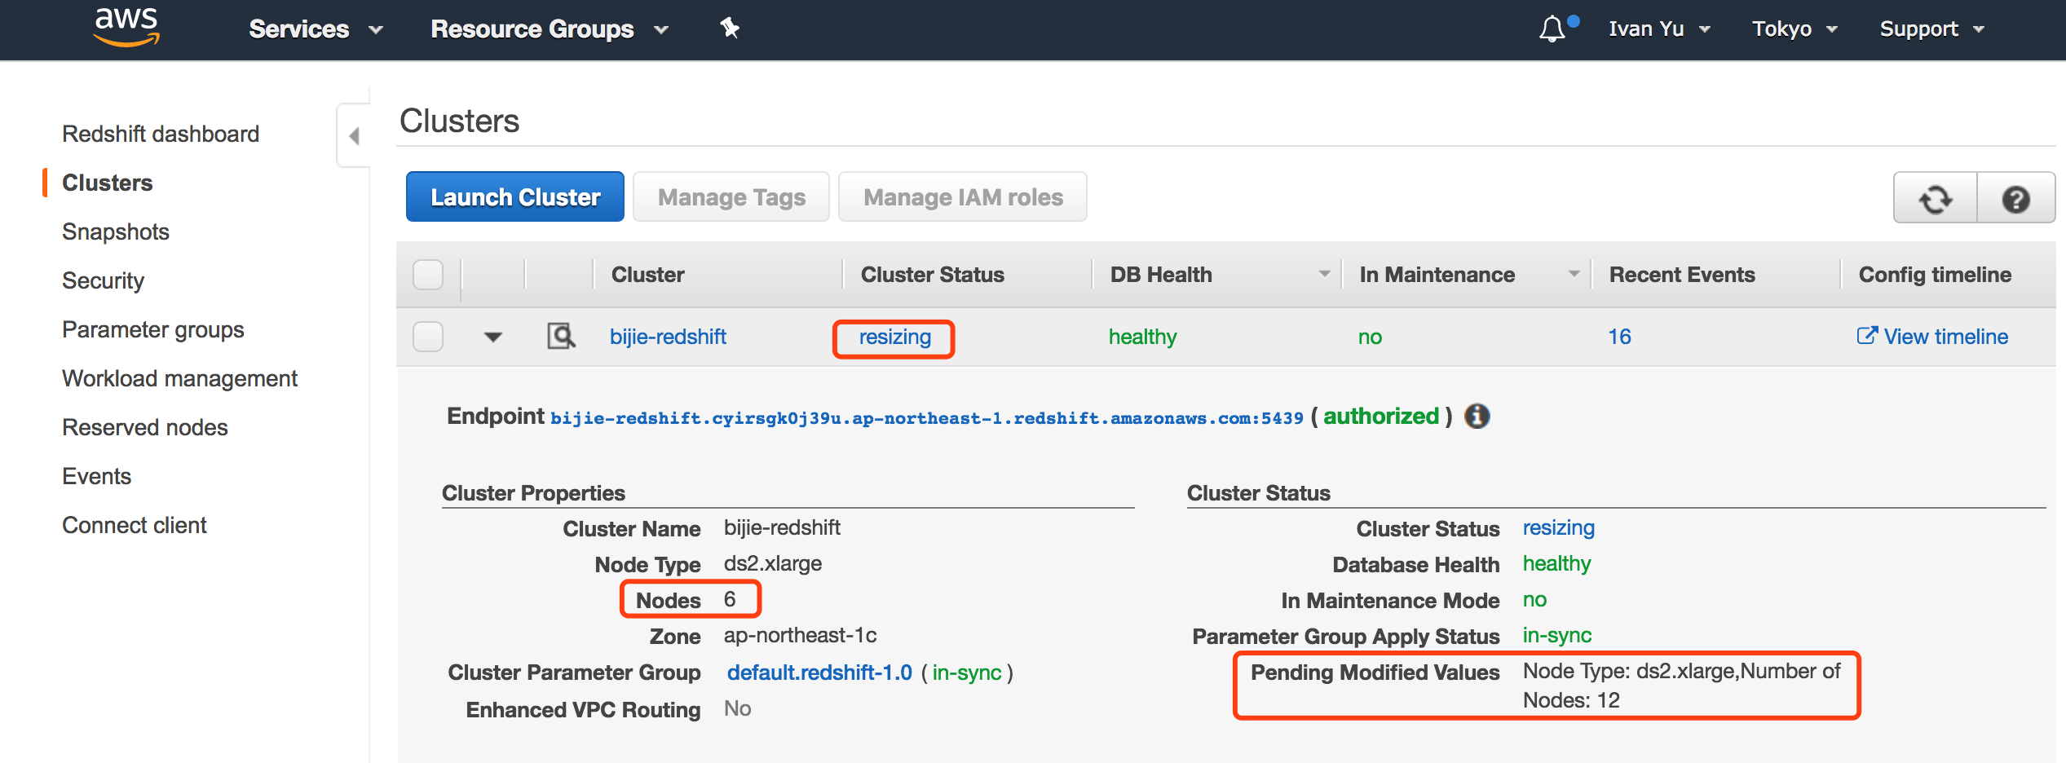2066x763 pixels.
Task: Go to Reserved nodes
Action: [x=145, y=427]
